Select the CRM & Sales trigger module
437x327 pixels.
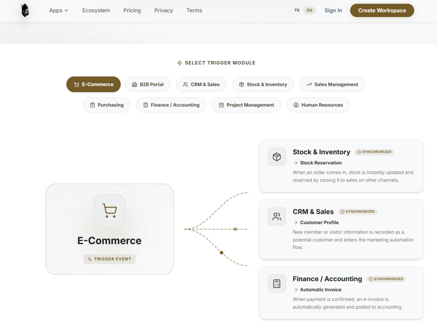201,84
